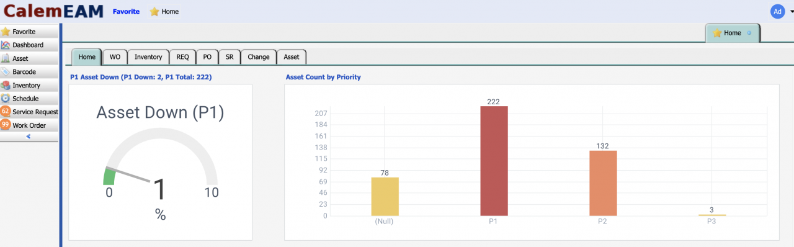Click the Favorite link in top bar

[126, 11]
